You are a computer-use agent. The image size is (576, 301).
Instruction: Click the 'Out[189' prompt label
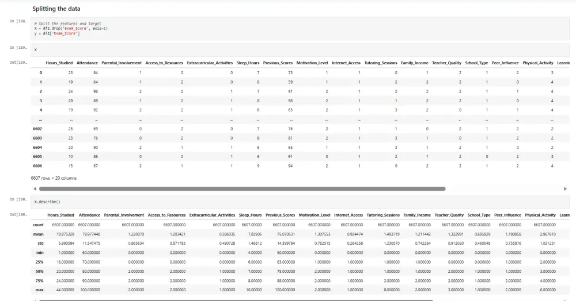(x=18, y=63)
